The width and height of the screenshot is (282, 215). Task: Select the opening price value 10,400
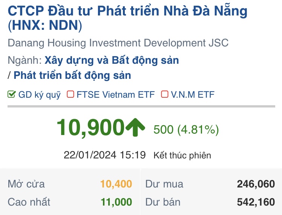116,184
